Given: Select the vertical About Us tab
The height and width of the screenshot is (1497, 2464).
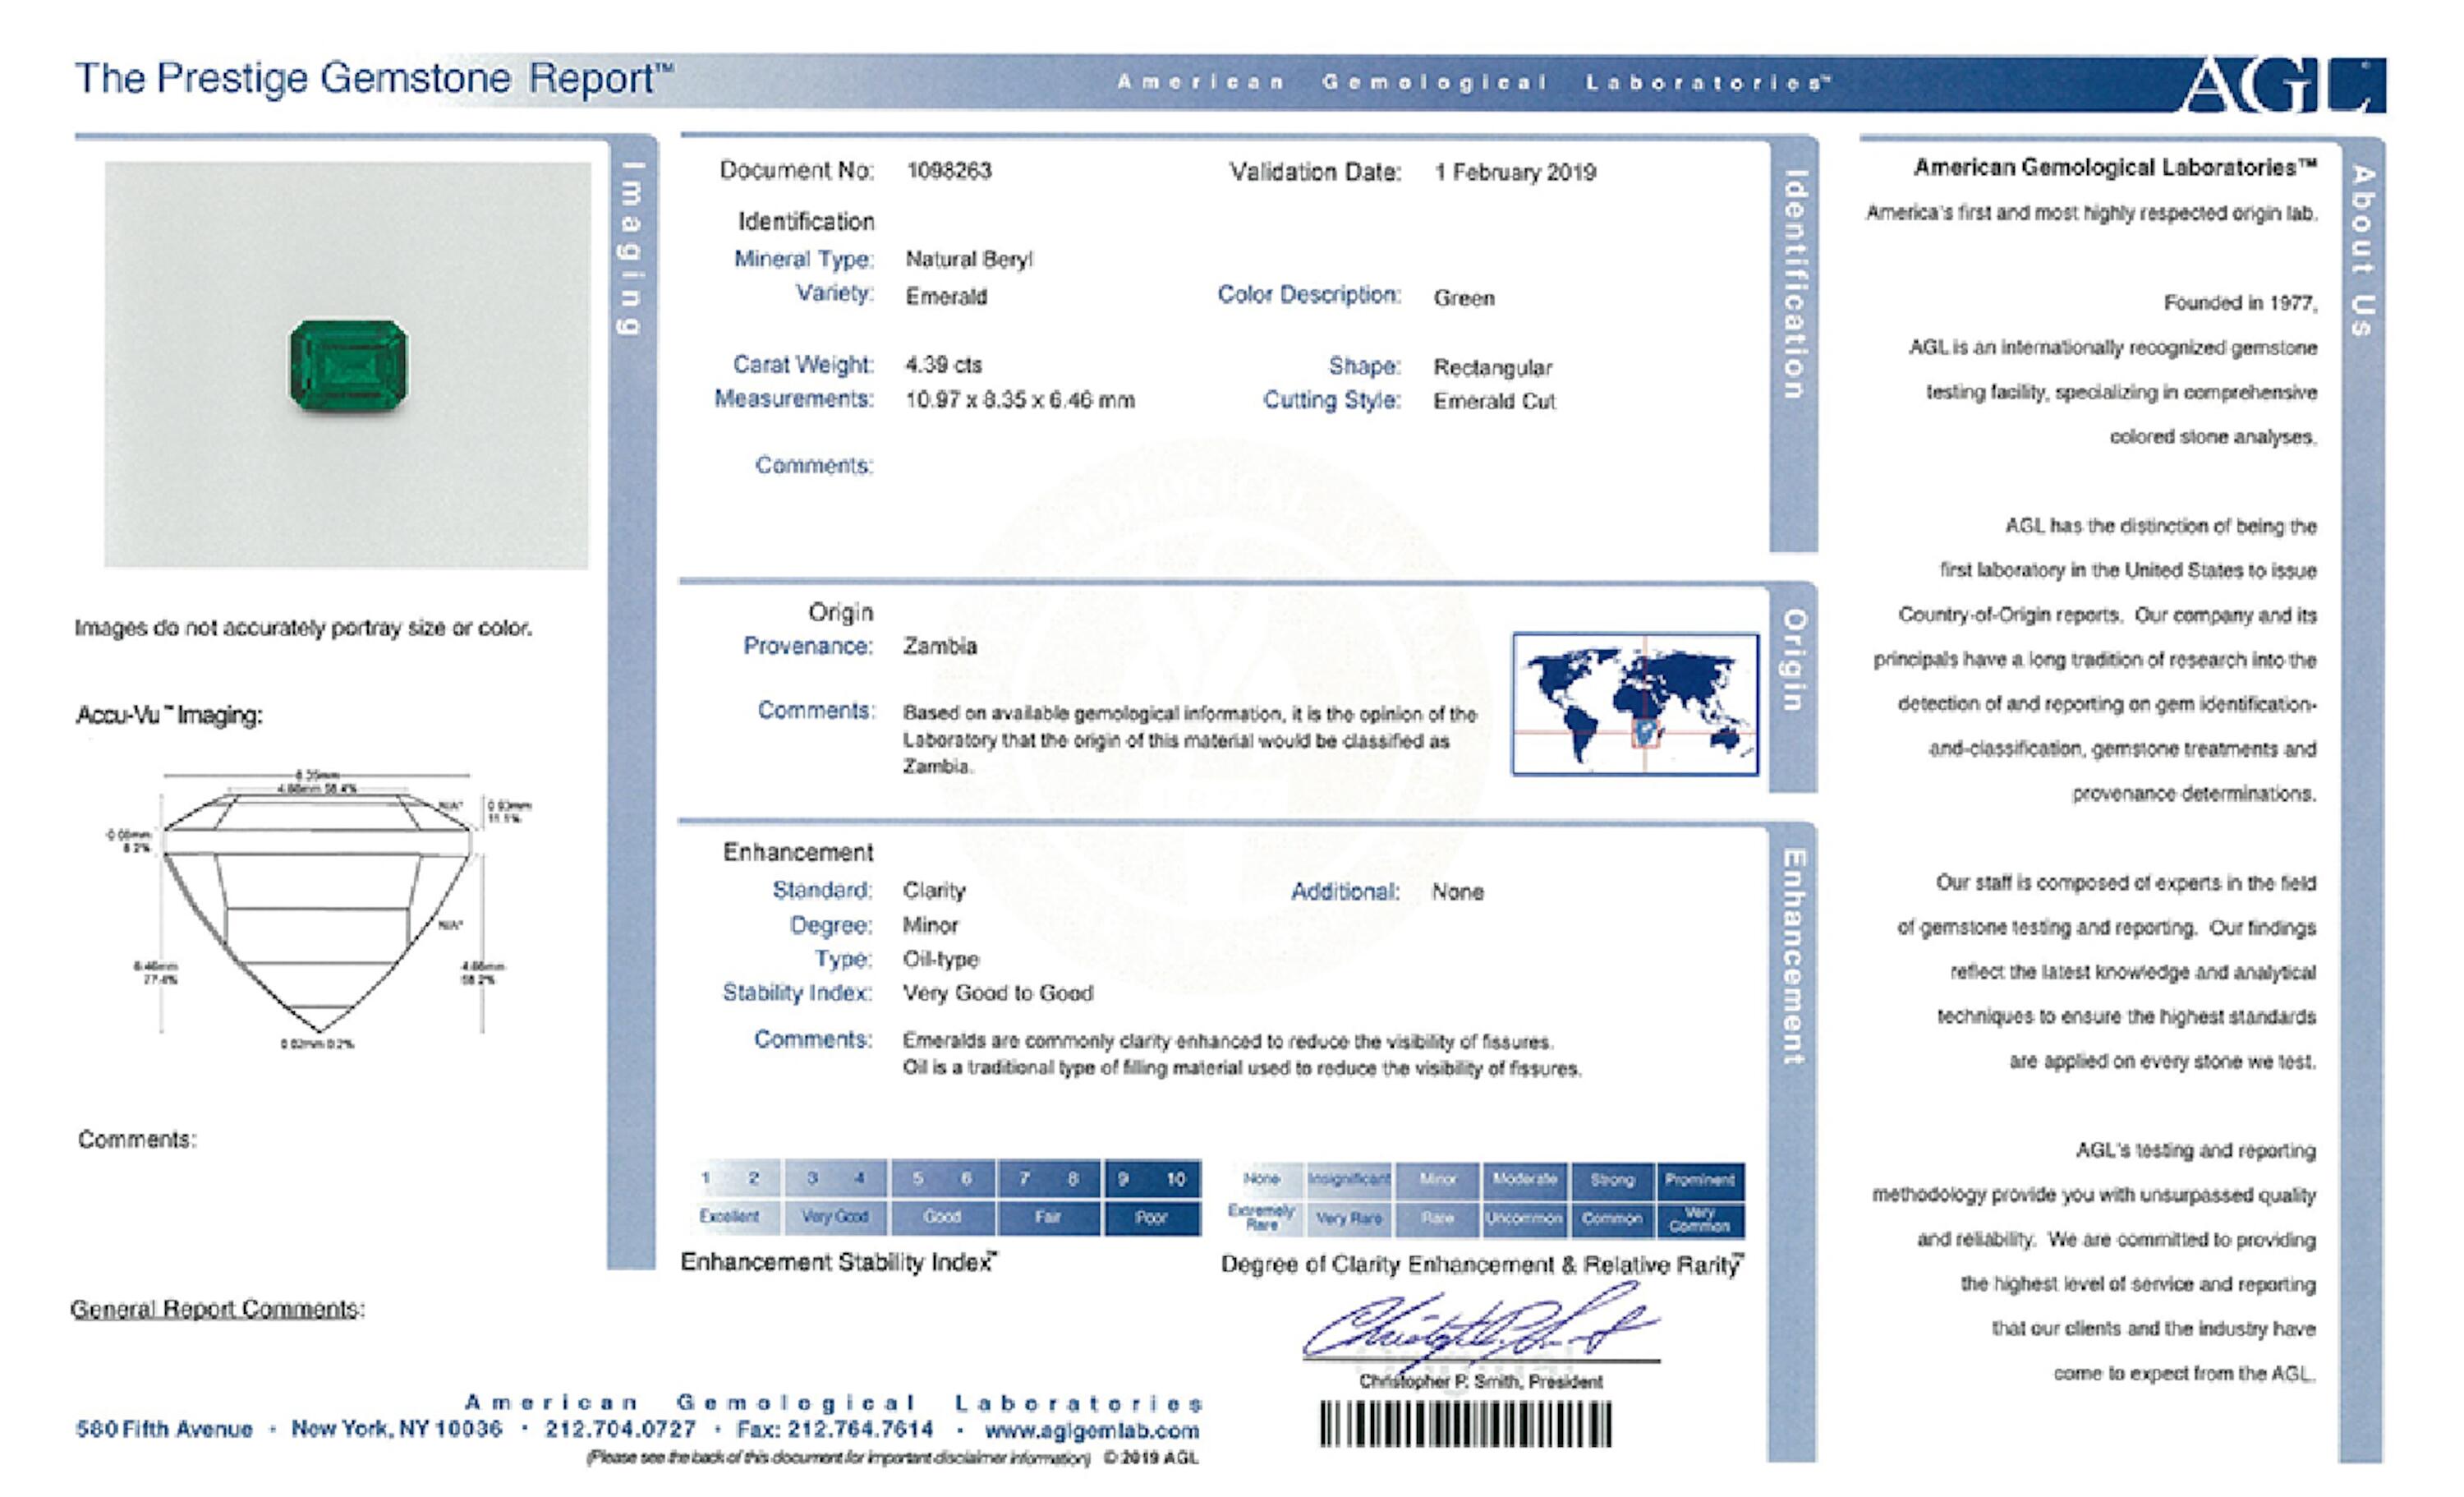Looking at the screenshot, I should [x=2362, y=250].
